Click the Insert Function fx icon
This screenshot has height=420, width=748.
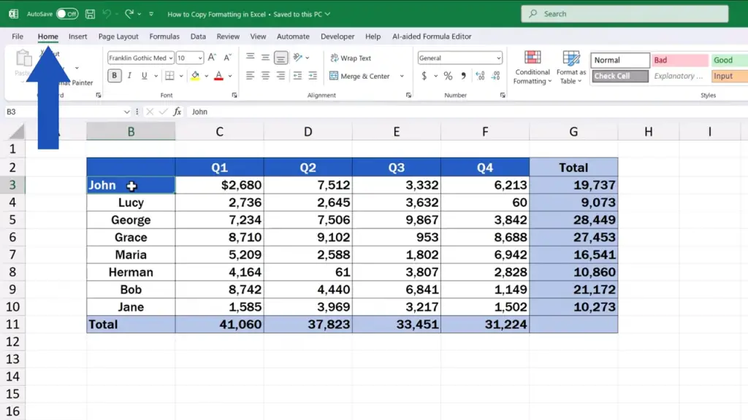(177, 112)
